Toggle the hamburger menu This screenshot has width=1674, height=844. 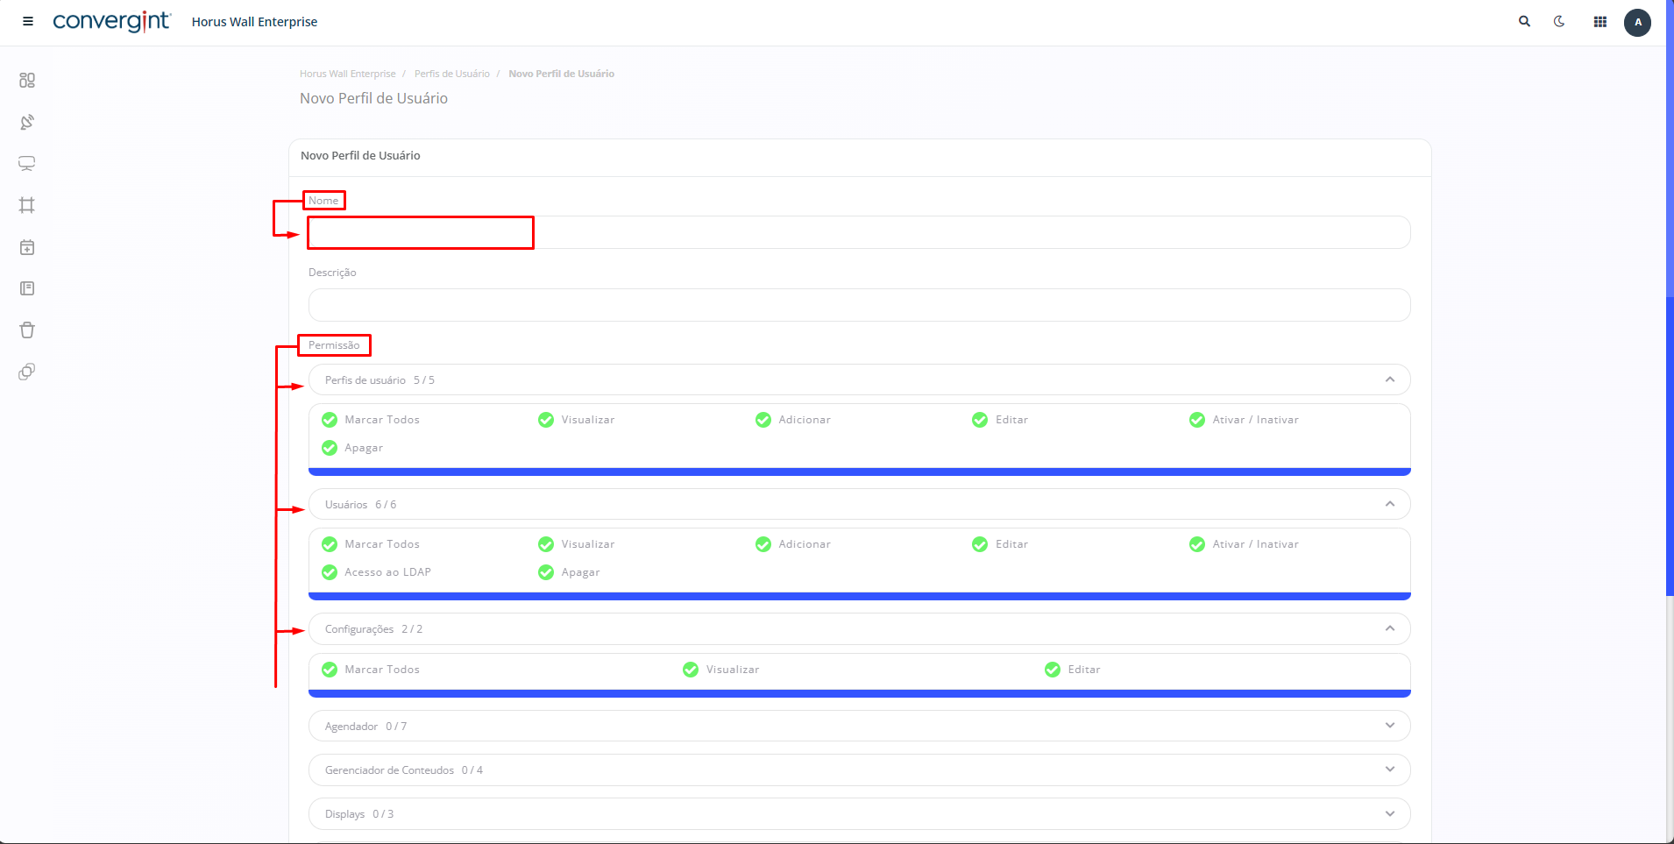28,22
